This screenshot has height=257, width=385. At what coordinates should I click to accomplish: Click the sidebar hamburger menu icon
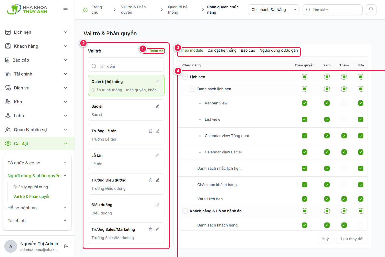pos(66,10)
